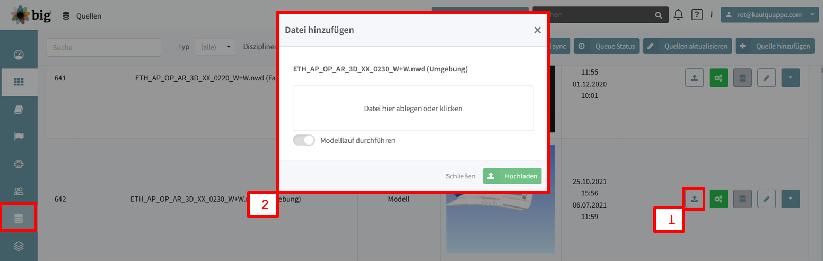Open the database Quellen icon in sidebar
This screenshot has width=823, height=261.
pos(19,218)
